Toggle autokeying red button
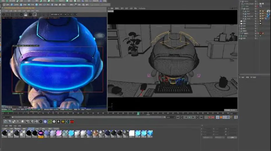The width and height of the screenshot is (271, 151). 213,117
